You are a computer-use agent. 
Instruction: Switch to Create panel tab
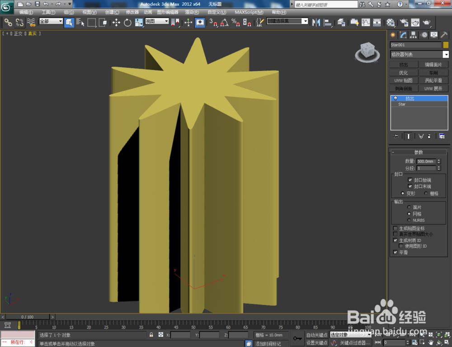click(393, 35)
